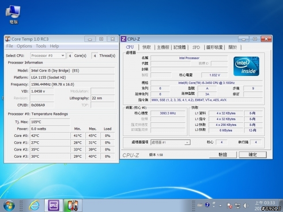The height and width of the screenshot is (212, 283).
Task: Maximize the Core Temp window
Action: (101, 39)
